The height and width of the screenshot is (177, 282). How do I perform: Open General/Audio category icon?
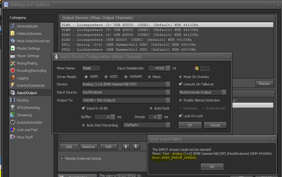point(13,26)
